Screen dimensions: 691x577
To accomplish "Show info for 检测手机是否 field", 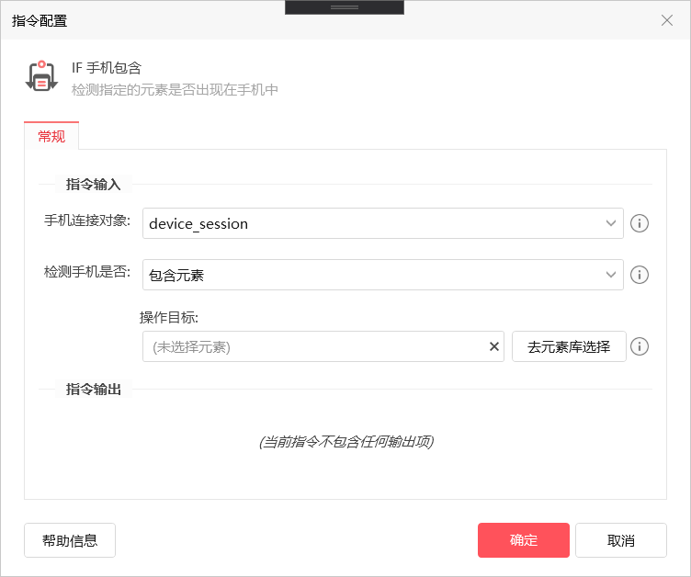I will point(639,275).
